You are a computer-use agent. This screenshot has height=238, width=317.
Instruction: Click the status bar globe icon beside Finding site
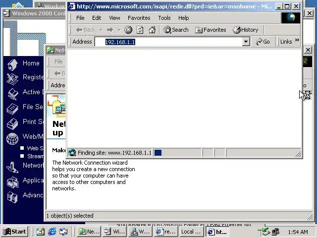pyautogui.click(x=72, y=153)
